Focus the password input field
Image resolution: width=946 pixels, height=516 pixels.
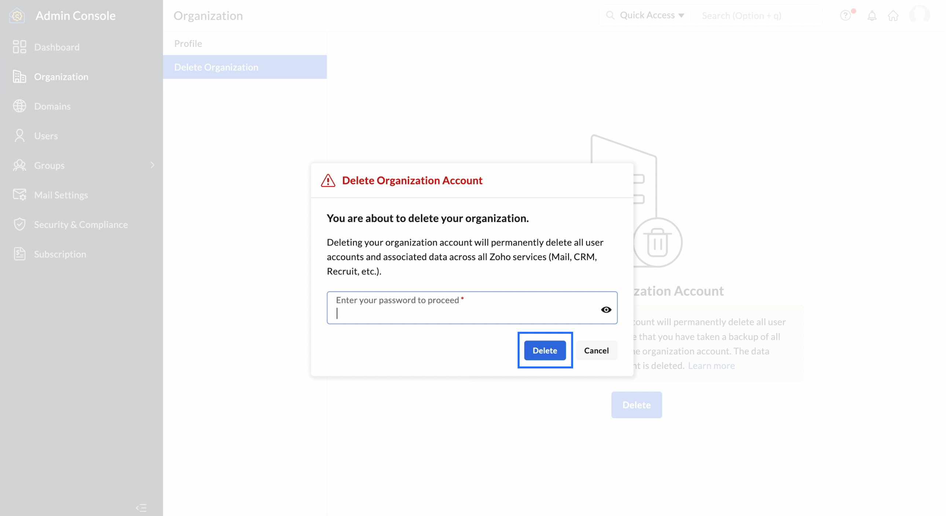[463, 313]
